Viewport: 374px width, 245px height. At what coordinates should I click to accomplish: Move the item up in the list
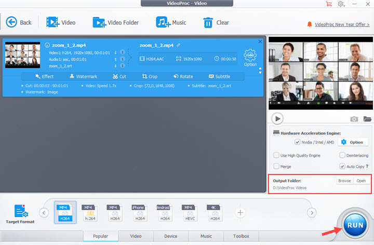[260, 69]
